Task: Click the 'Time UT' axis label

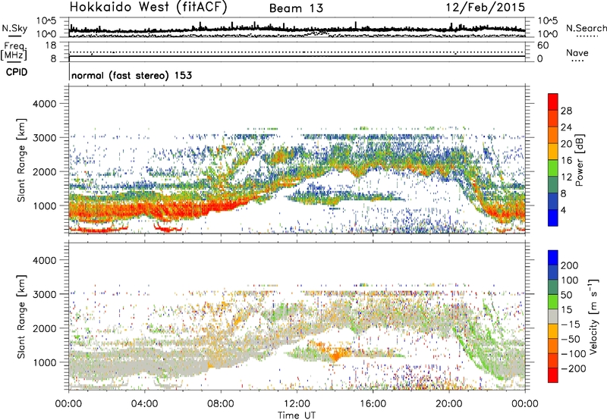Action: [297, 415]
